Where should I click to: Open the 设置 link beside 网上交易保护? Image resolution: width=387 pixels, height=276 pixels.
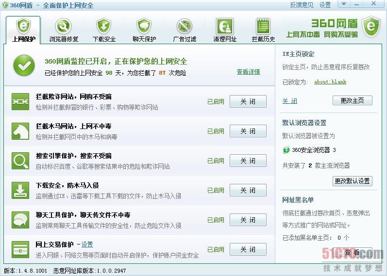point(87,244)
